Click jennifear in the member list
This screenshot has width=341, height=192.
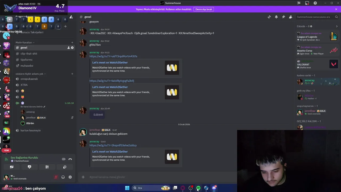[x=318, y=112]
